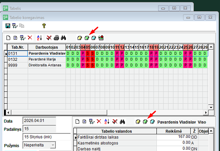Image resolution: width=220 pixels, height=151 pixels.
Task: Open the Požymis dropdown showing Neperkelta
Action: (53, 145)
